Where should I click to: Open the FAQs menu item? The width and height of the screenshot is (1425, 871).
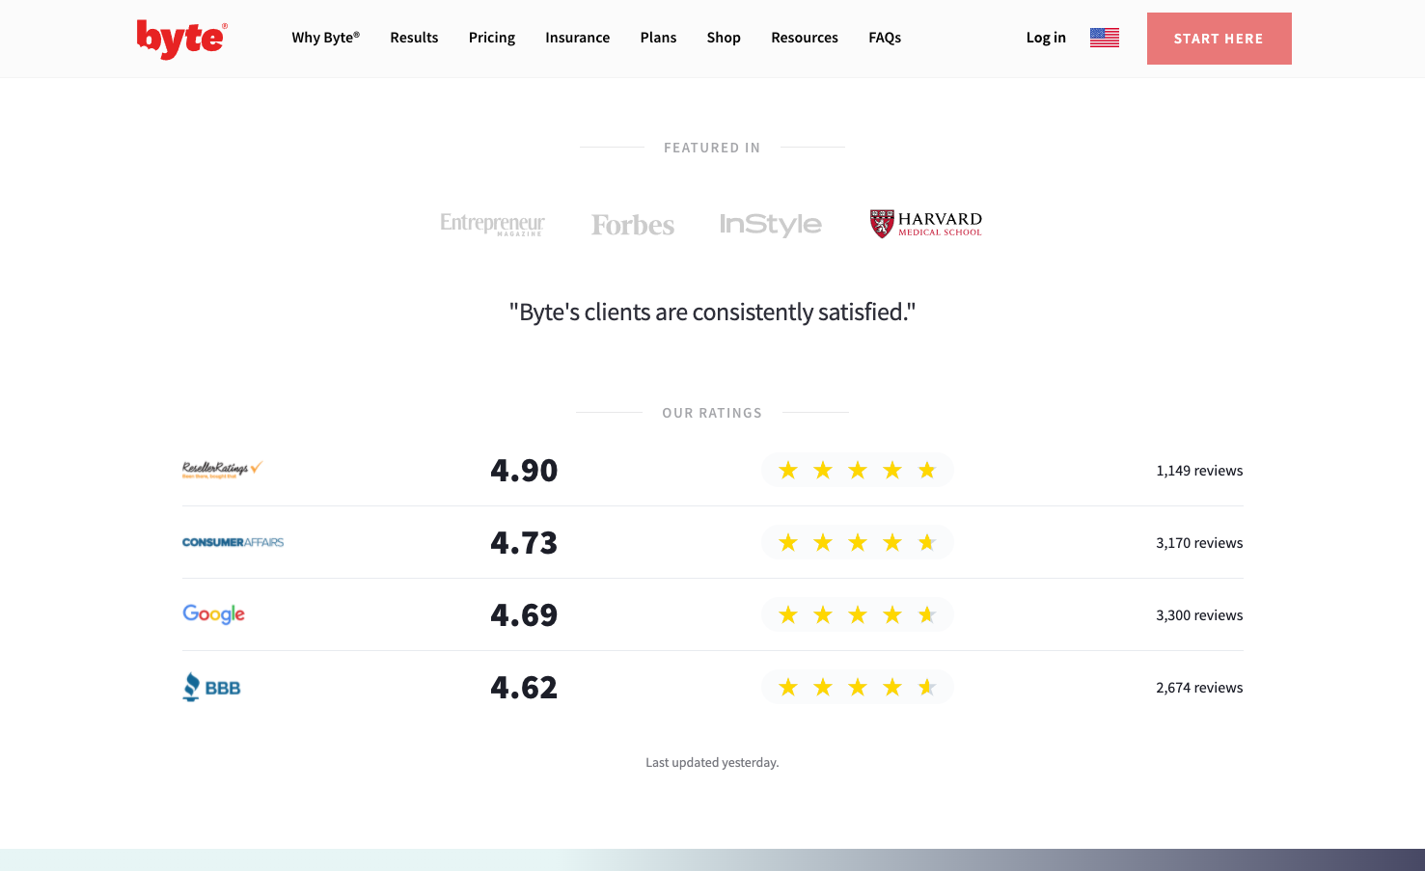pos(885,38)
